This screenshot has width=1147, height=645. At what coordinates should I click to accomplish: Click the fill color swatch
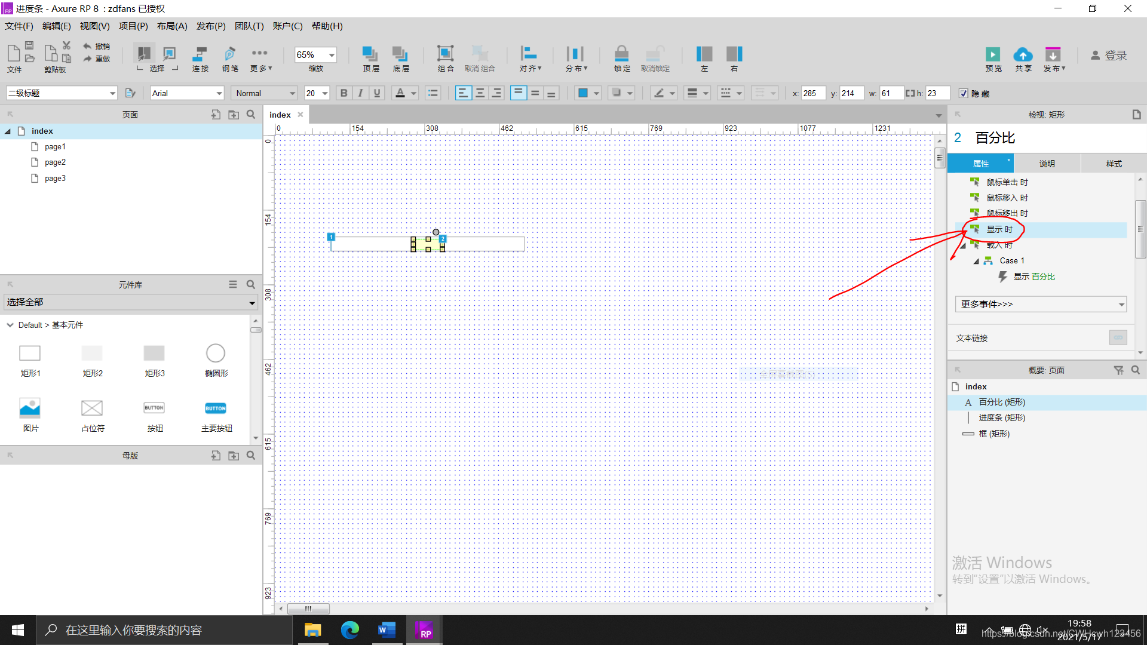582,93
